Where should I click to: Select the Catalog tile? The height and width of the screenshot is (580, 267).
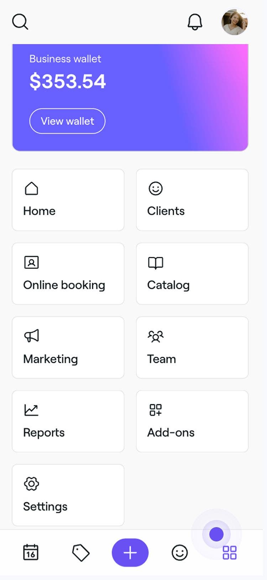click(x=192, y=274)
